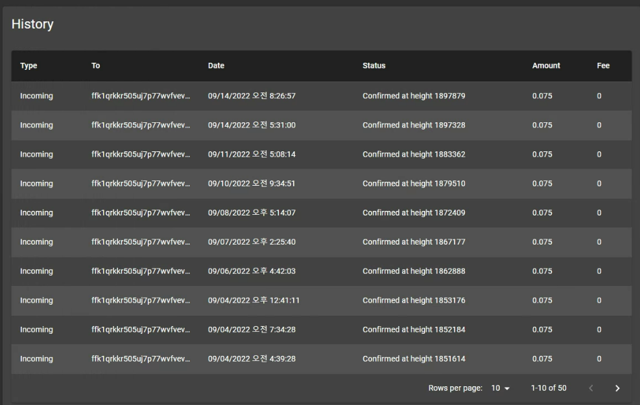This screenshot has width=640, height=405.
Task: Click address in height 1872409 row
Action: click(141, 213)
